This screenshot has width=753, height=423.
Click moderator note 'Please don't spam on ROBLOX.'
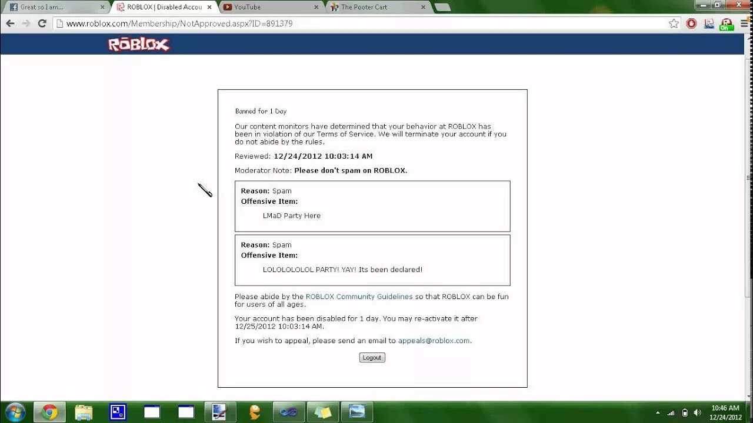[x=351, y=170]
